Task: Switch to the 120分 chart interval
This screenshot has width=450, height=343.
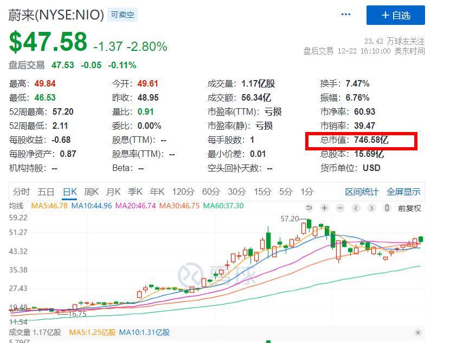Action: coord(183,192)
